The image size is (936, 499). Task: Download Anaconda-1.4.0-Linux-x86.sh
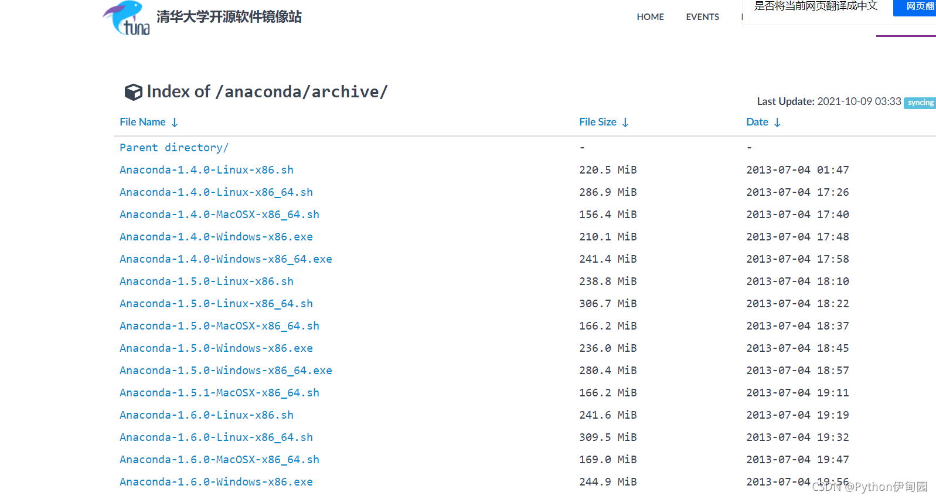(206, 170)
